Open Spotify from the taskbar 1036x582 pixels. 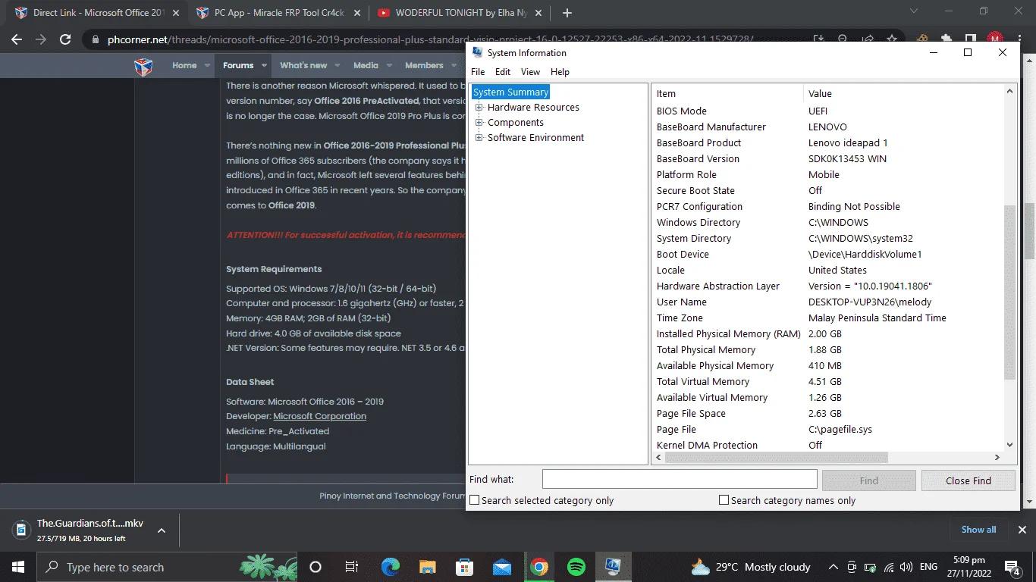click(x=576, y=567)
